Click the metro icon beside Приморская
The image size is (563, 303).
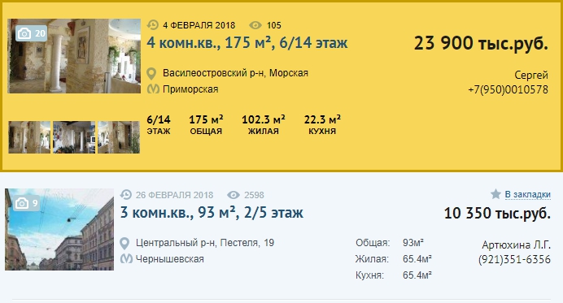tap(153, 89)
